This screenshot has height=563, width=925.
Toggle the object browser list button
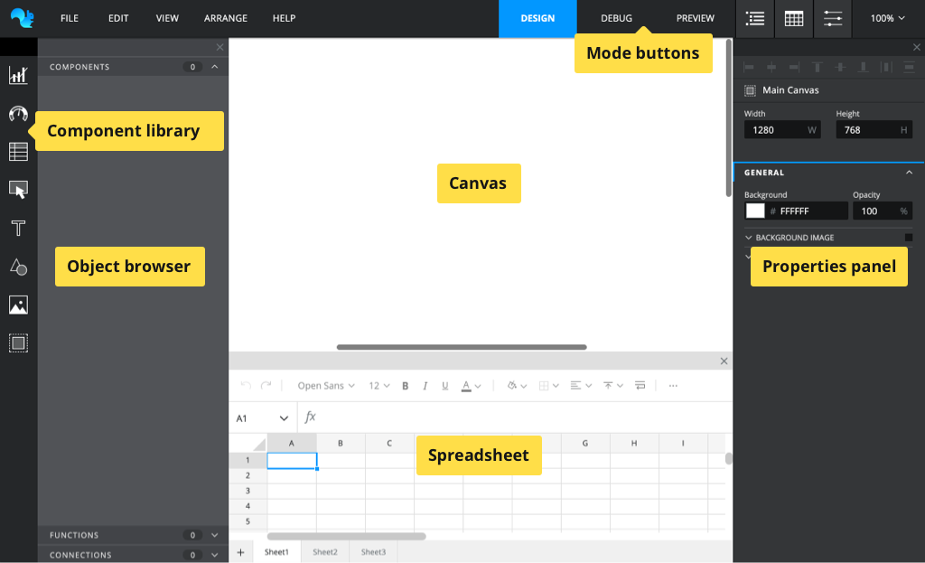pos(755,18)
